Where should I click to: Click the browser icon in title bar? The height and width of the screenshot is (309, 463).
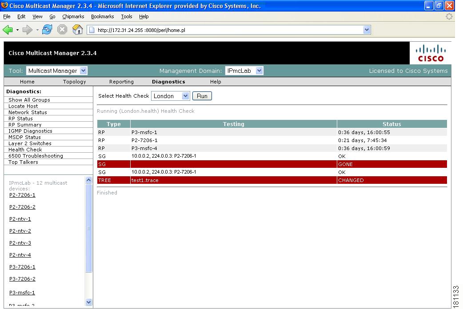pyautogui.click(x=4, y=5)
